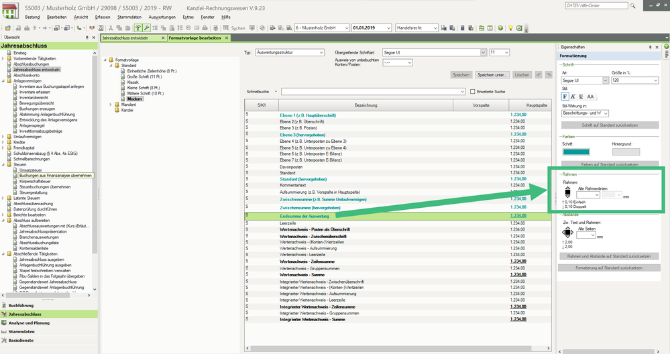Pin the Eigenschaften panel with the pushpin
This screenshot has height=354, width=670.
tap(651, 47)
